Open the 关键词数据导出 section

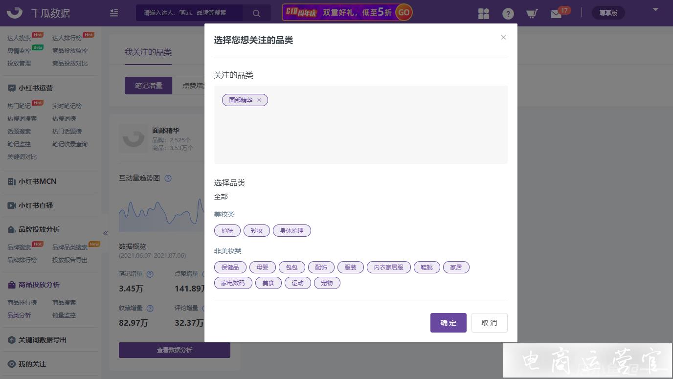(x=37, y=340)
